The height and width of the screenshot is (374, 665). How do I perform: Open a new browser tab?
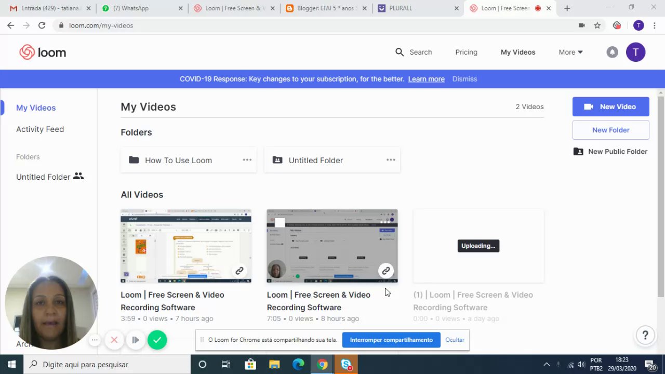[567, 8]
